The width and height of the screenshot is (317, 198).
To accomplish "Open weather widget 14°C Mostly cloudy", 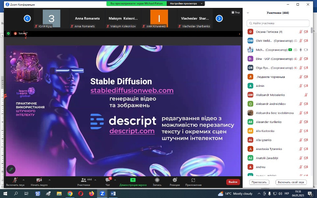I will coord(235,193).
